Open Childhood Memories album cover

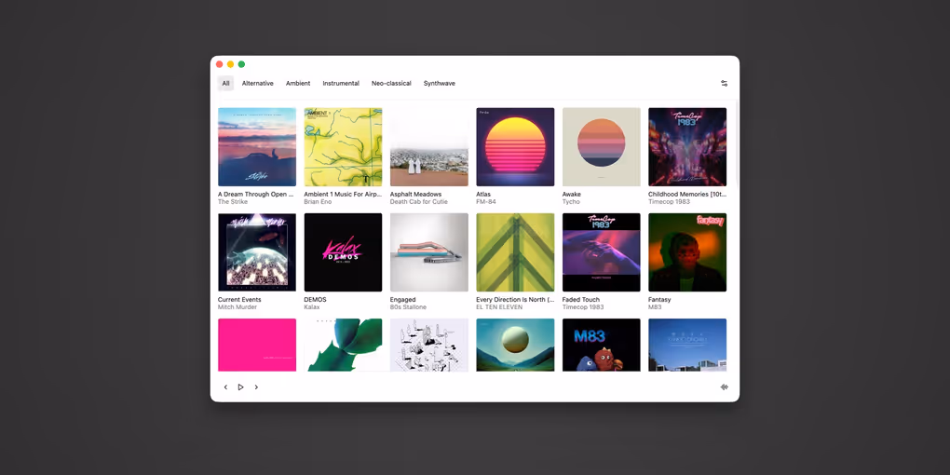coord(687,146)
